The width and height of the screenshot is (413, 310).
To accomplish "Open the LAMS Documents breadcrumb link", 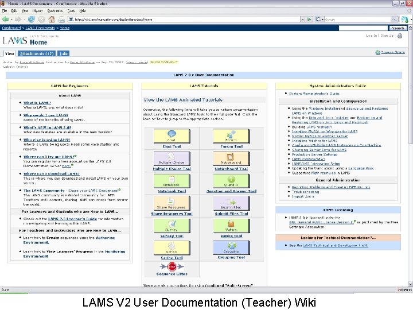I will [x=40, y=28].
